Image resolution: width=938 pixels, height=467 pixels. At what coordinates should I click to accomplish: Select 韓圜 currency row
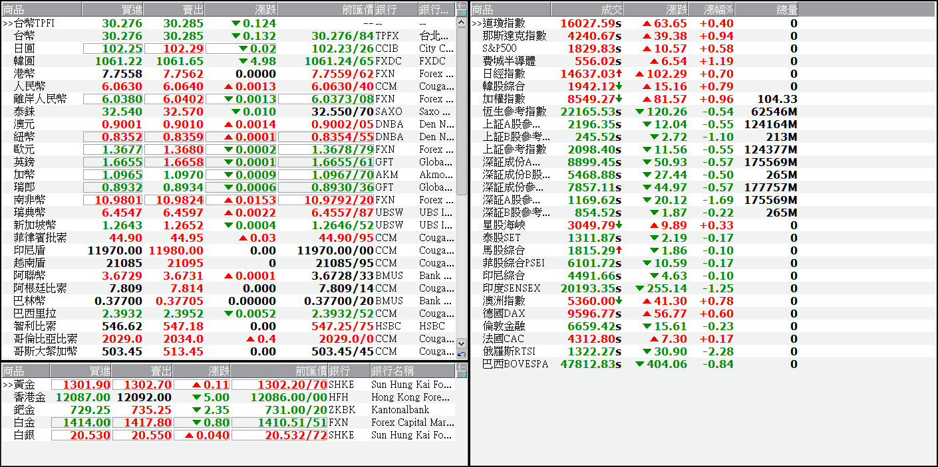click(x=228, y=61)
